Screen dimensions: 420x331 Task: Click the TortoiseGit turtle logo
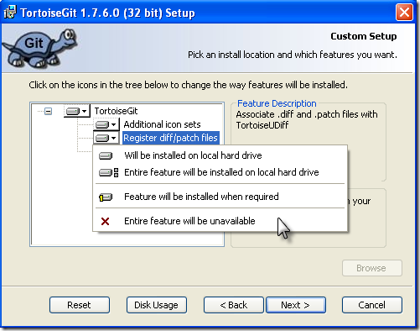point(39,48)
